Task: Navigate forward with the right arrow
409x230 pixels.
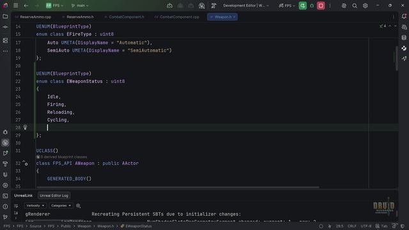Action: (x=37, y=6)
